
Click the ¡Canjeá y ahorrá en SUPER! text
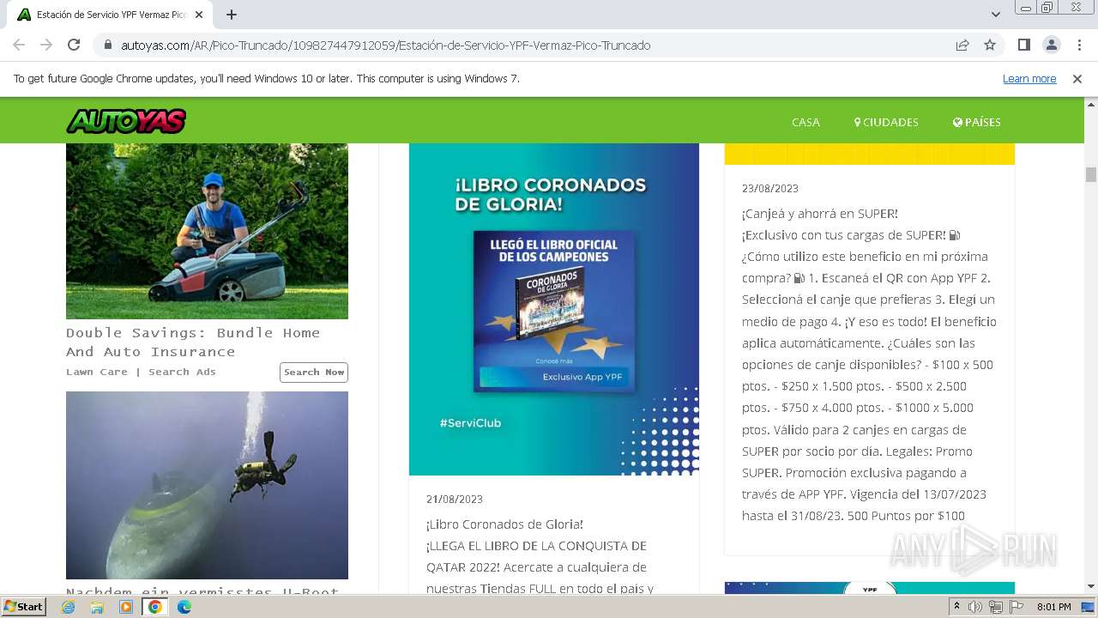pyautogui.click(x=820, y=213)
